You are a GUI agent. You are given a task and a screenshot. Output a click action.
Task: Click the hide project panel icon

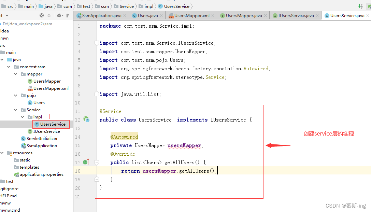68,15
